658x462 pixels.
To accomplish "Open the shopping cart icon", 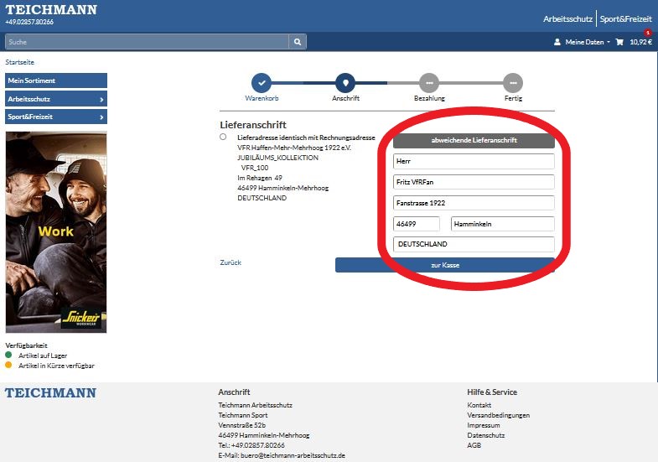I will click(619, 42).
